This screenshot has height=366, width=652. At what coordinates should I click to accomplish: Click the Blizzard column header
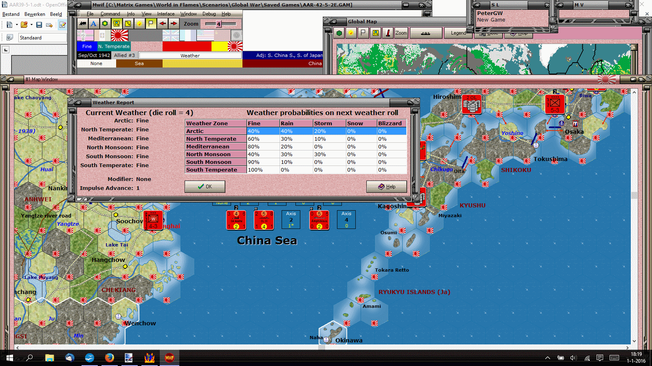coord(392,124)
